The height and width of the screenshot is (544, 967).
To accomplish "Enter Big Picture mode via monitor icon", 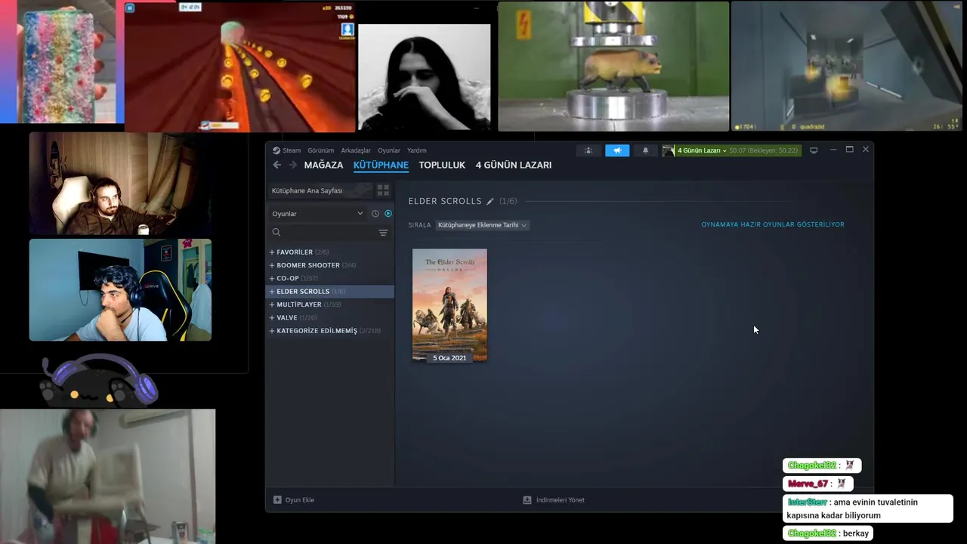I will point(814,150).
